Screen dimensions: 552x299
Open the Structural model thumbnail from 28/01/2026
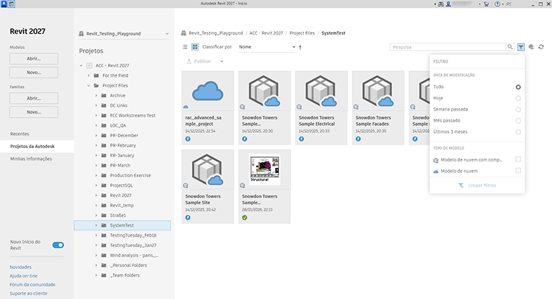coord(265,170)
